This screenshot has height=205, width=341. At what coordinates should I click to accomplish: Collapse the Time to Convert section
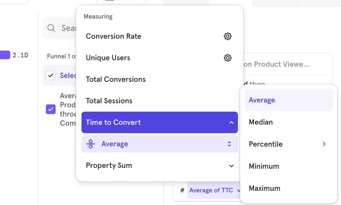pyautogui.click(x=231, y=122)
